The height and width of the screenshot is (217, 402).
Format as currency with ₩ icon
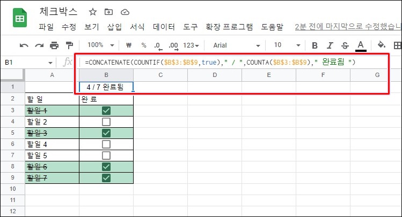point(129,45)
